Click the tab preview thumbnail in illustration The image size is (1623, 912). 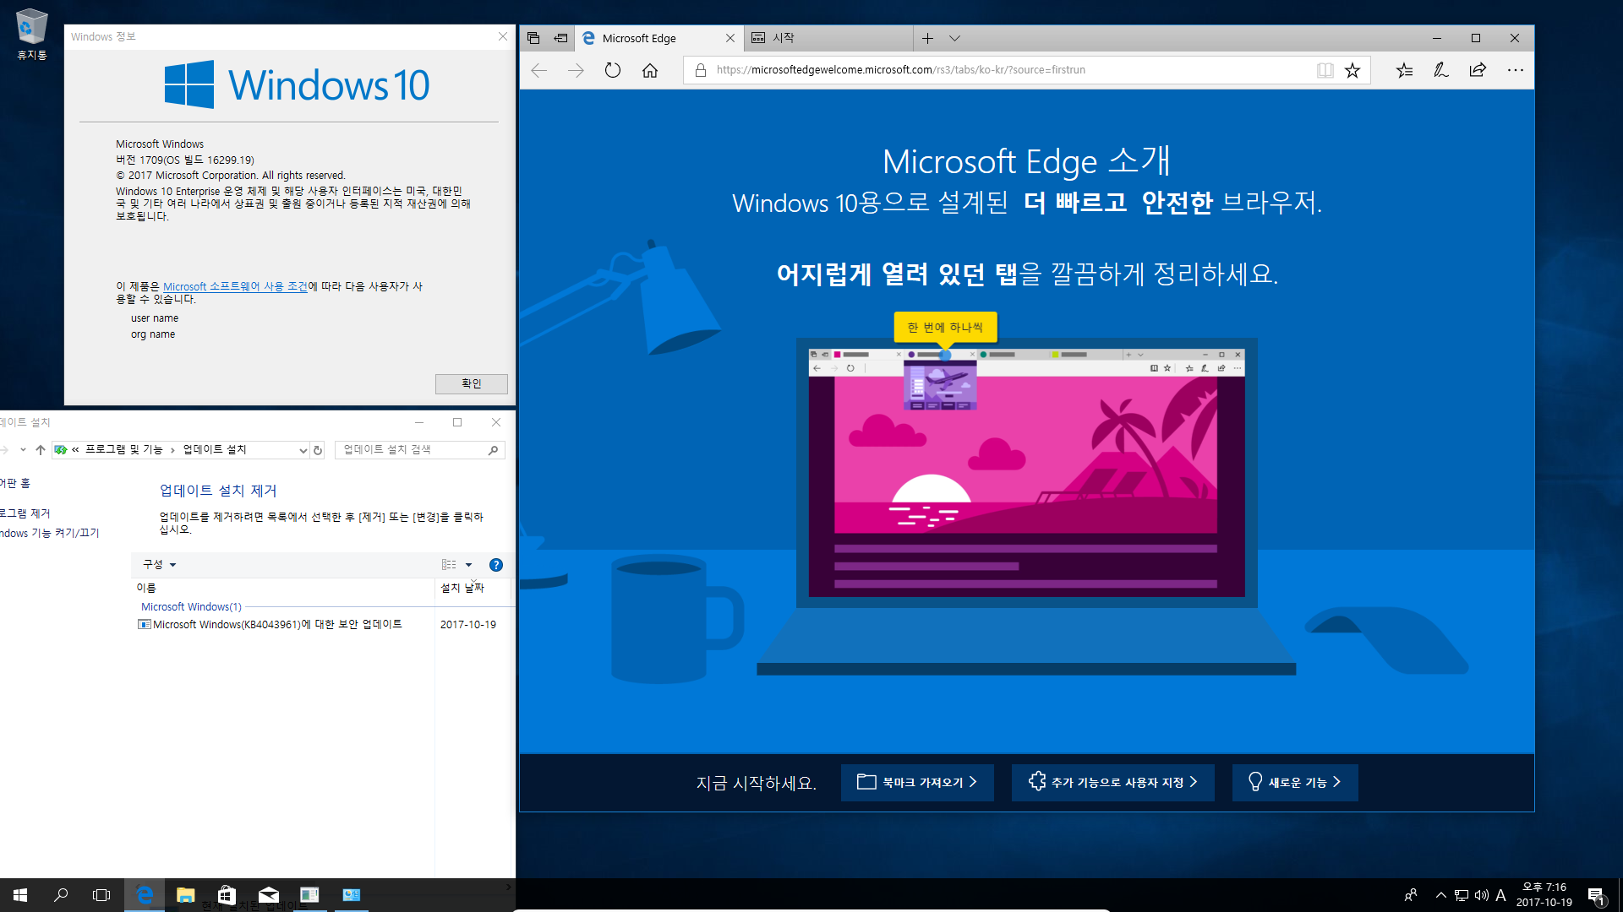click(940, 386)
